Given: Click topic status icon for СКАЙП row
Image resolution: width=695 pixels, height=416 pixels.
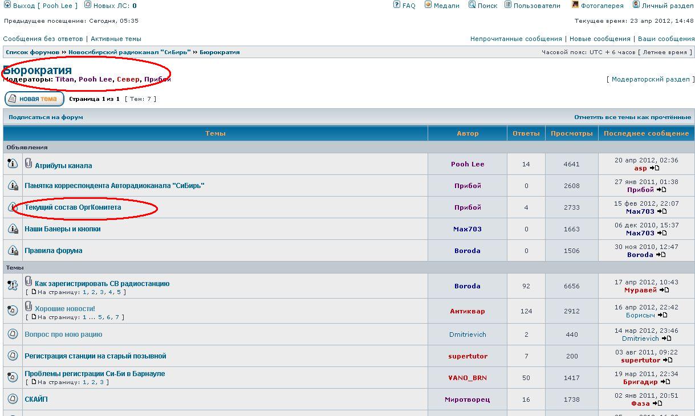Looking at the screenshot, I should pyautogui.click(x=13, y=399).
